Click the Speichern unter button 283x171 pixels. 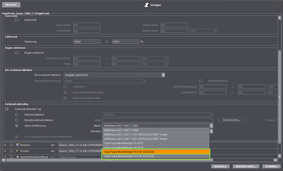[246, 166]
